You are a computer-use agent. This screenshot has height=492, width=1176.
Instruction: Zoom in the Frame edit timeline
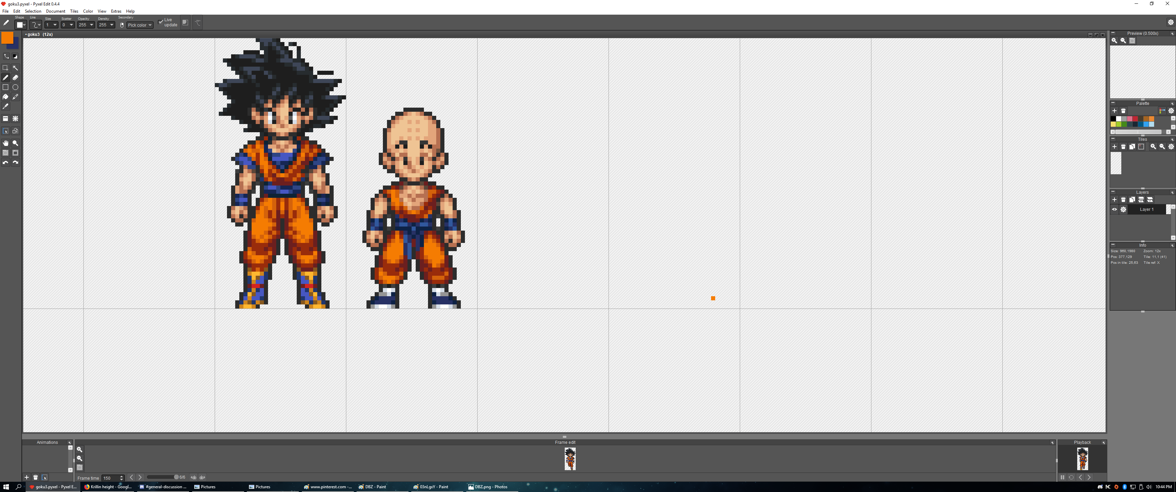[x=79, y=450]
